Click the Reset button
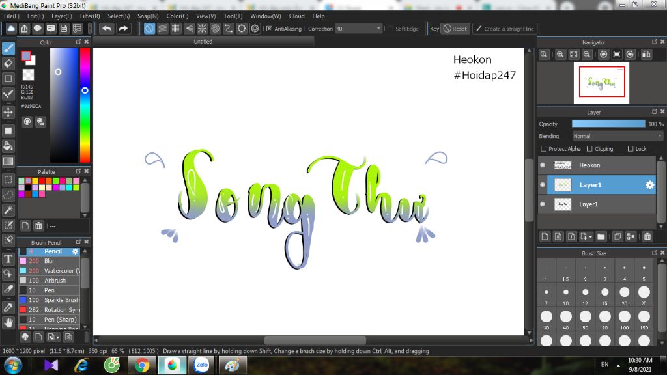667x375 pixels. [x=455, y=29]
